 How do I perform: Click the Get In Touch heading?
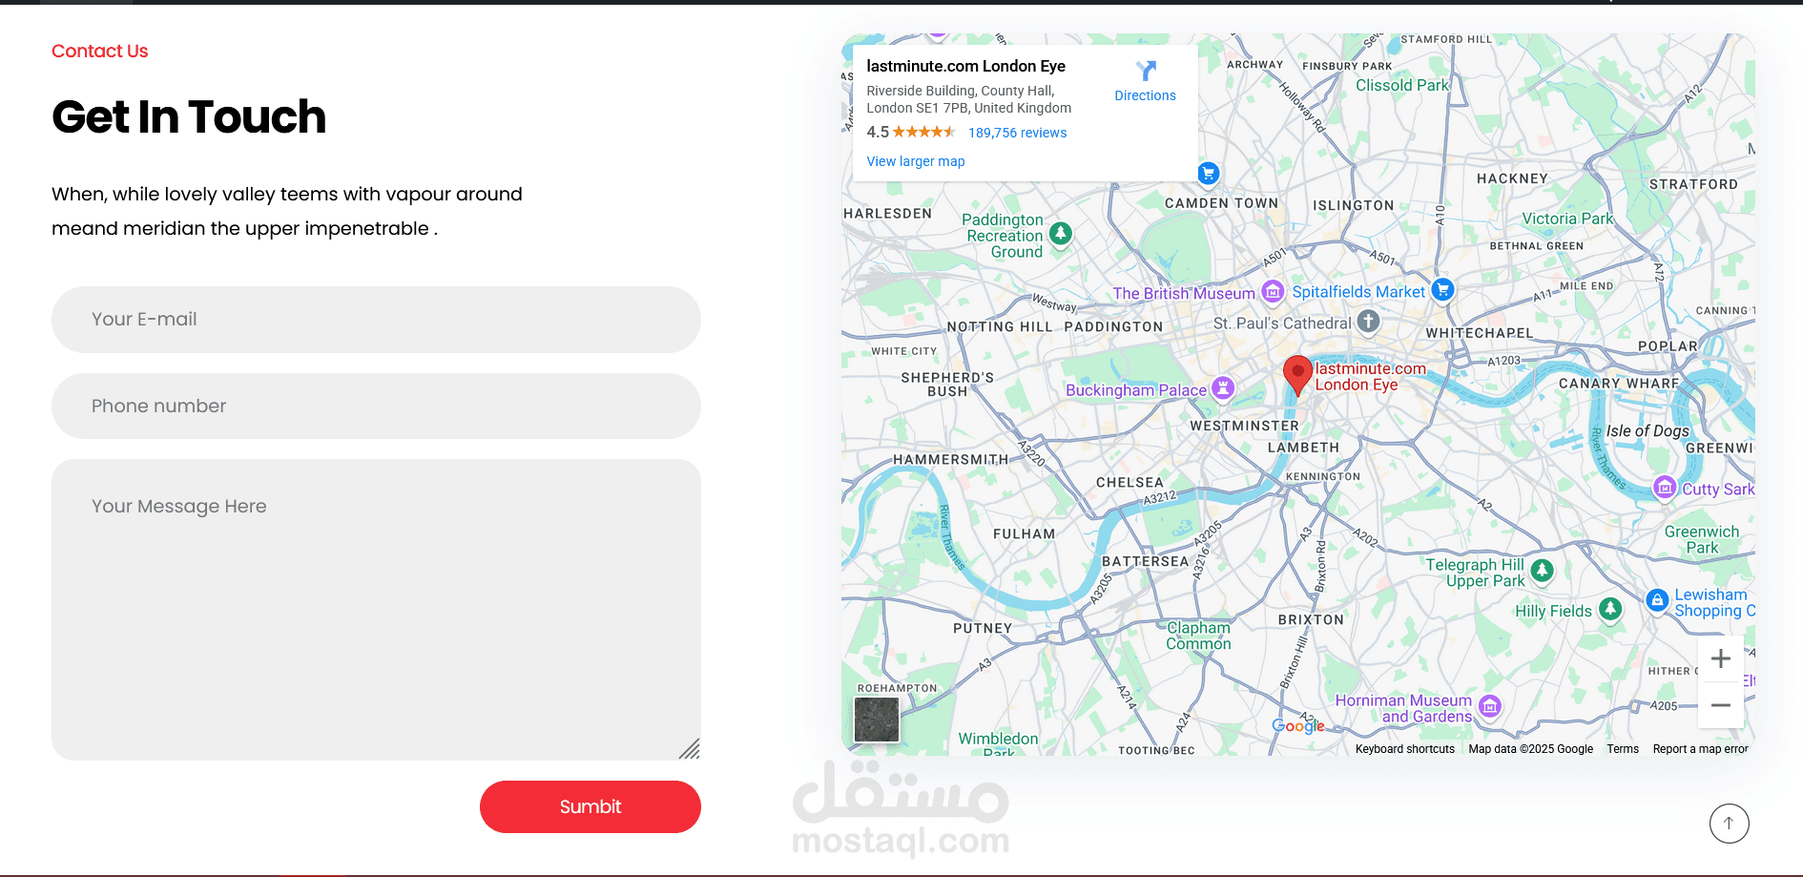pos(189,117)
